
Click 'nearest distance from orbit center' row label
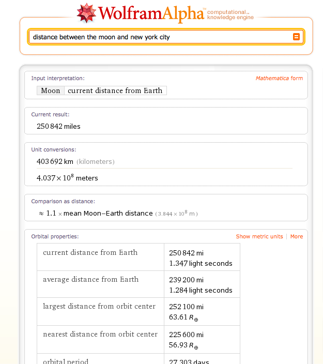click(x=100, y=334)
